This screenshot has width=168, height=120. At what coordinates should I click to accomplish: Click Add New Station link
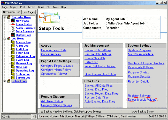point(52,101)
